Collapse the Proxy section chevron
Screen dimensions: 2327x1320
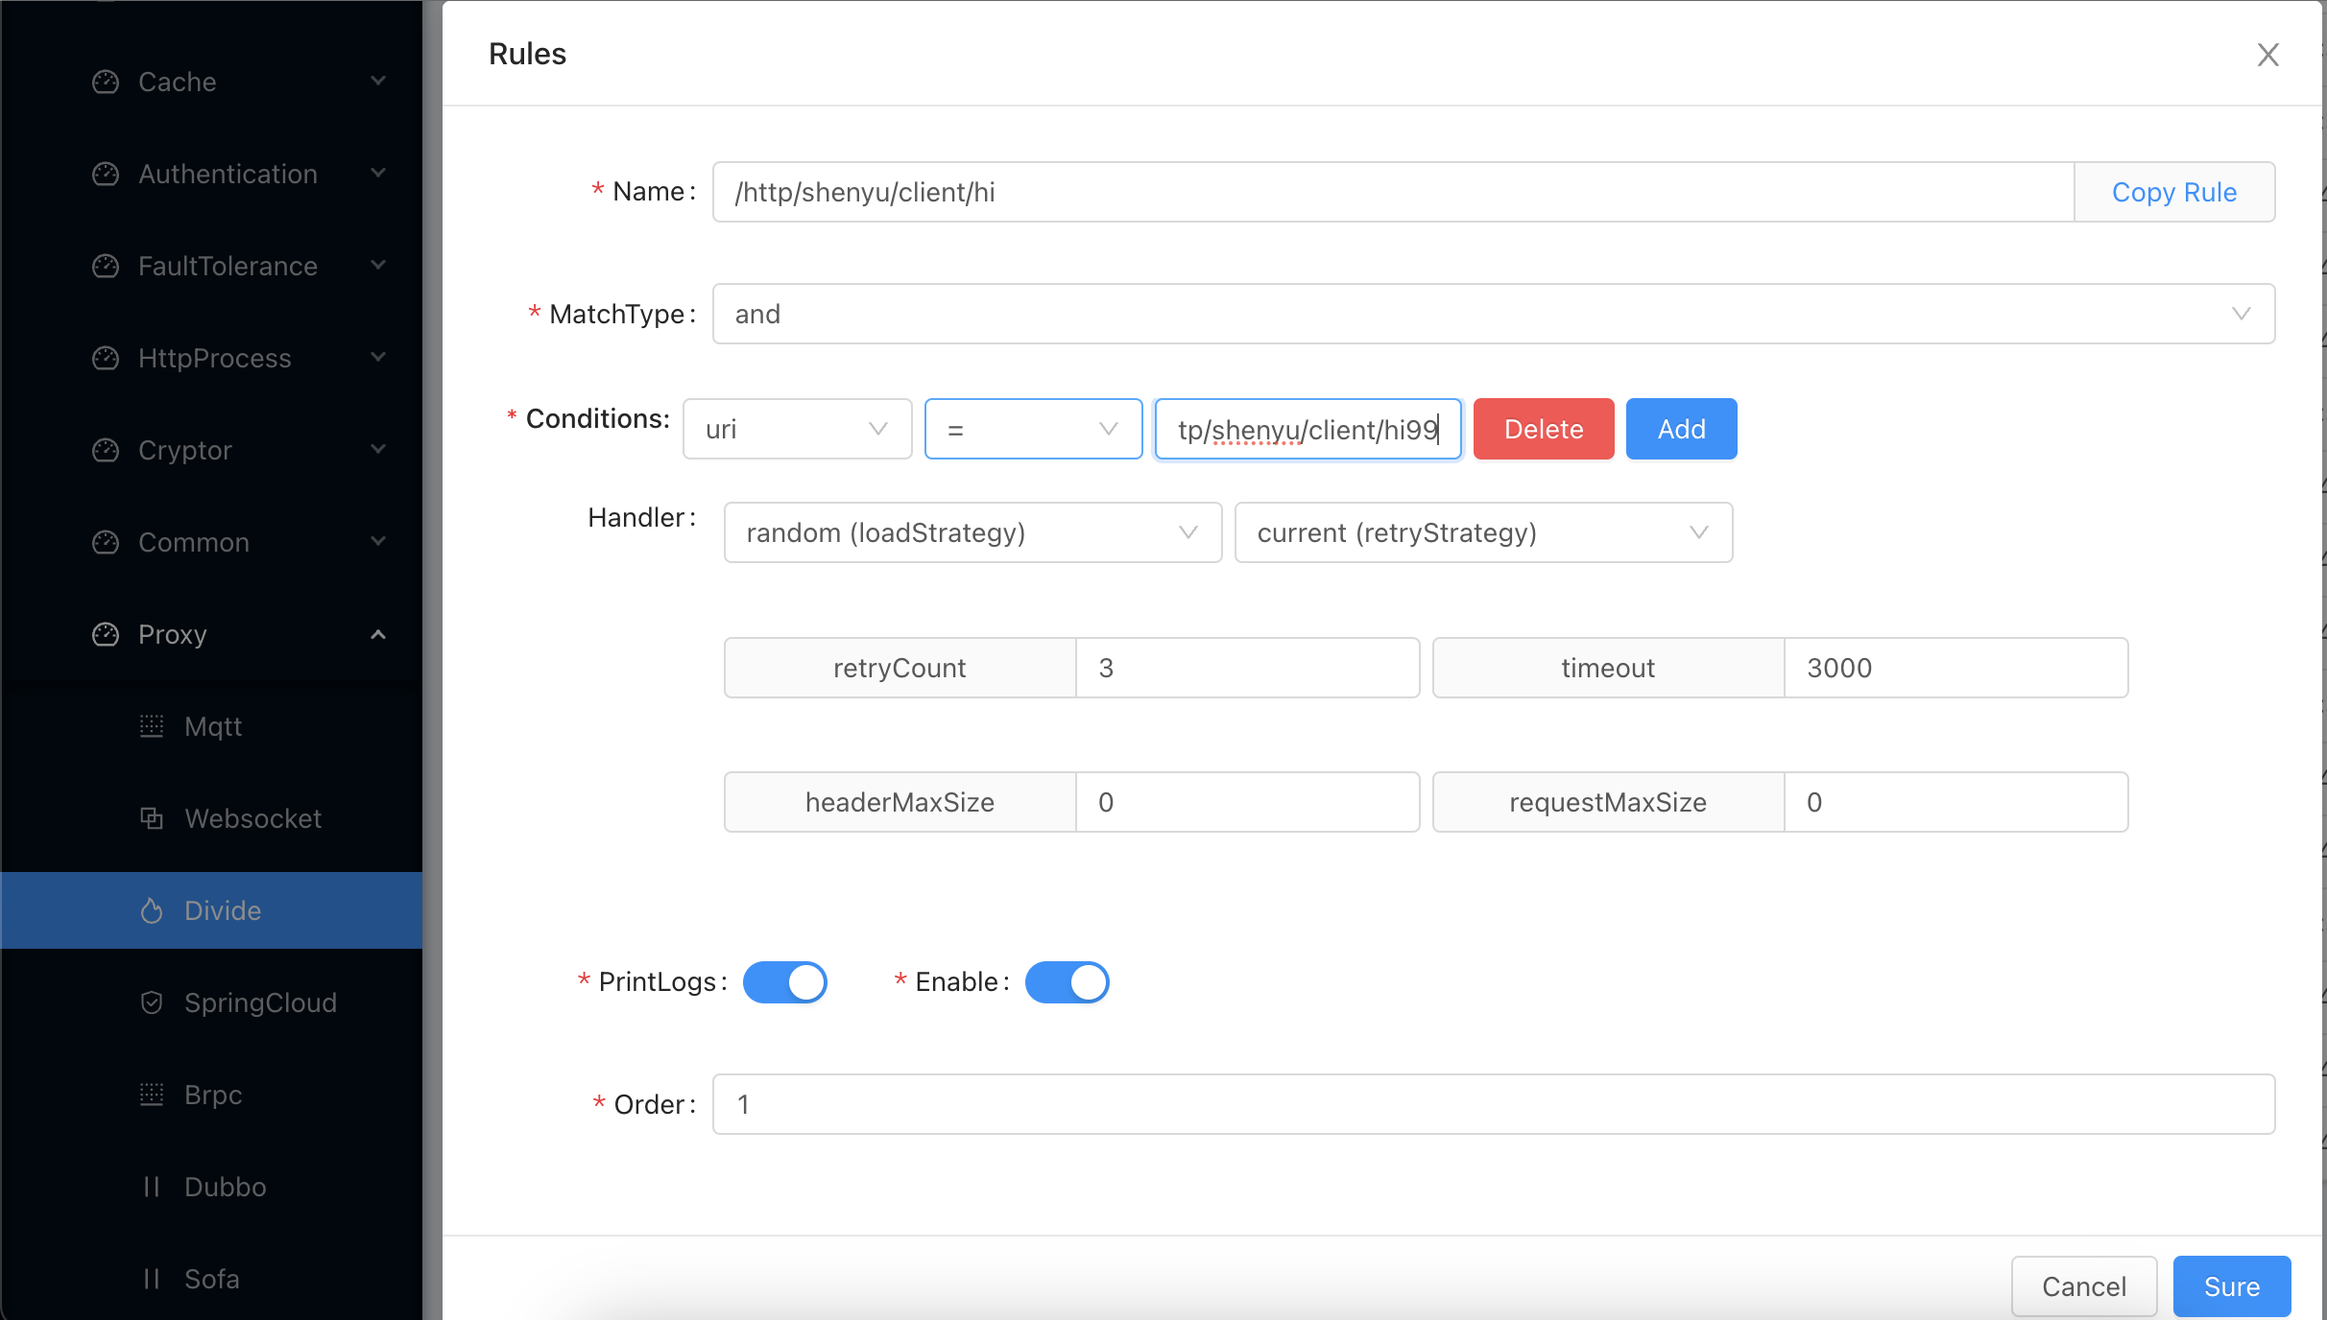pyautogui.click(x=377, y=634)
